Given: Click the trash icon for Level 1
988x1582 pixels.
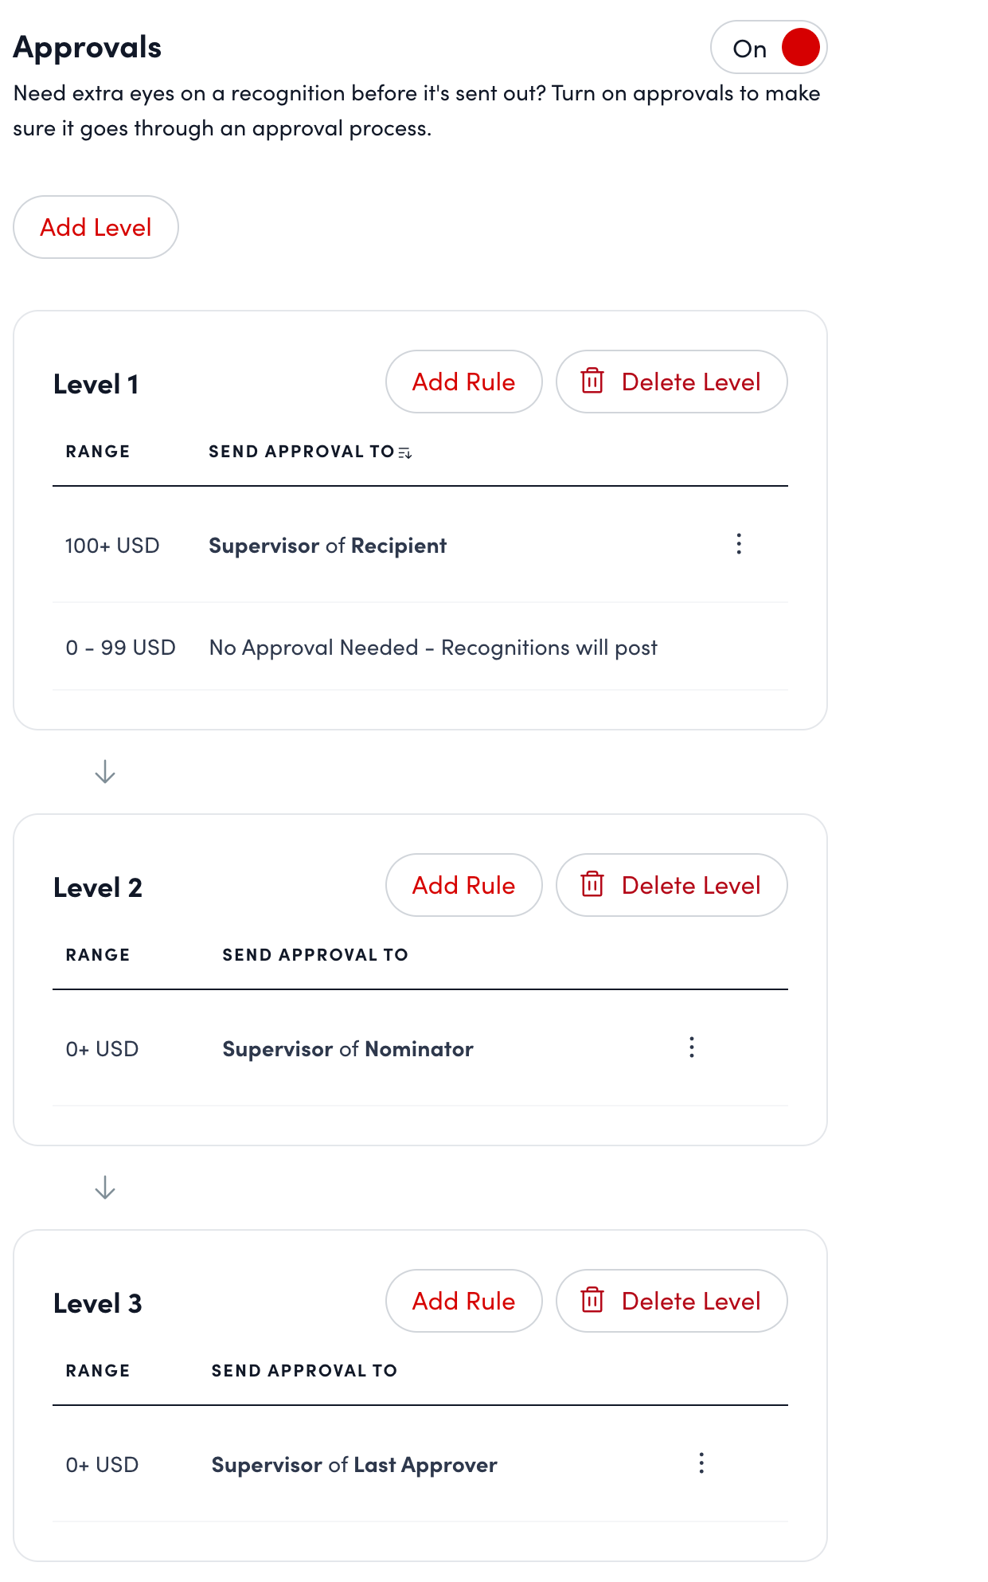Looking at the screenshot, I should 593,382.
